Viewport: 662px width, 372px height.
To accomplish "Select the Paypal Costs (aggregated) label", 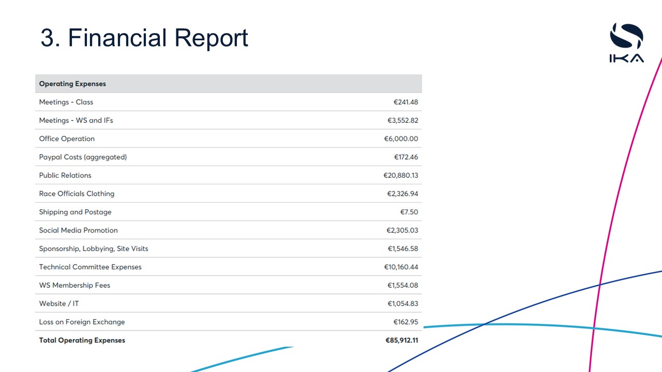I will (83, 157).
